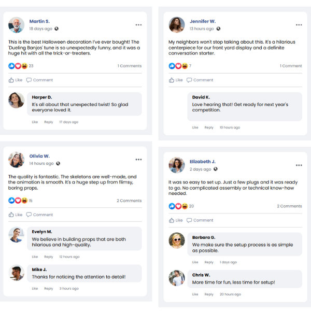Click the public globe icon on Jennifer W.'s post
The width and height of the screenshot is (311, 311).
click(x=218, y=29)
